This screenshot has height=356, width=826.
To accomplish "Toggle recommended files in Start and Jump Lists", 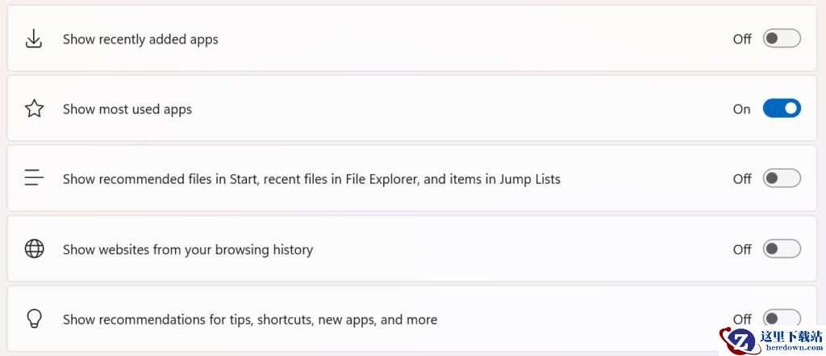I will 782,178.
